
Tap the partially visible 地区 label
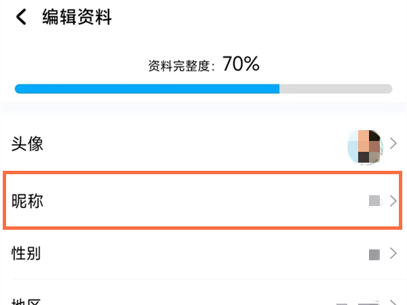(28, 301)
